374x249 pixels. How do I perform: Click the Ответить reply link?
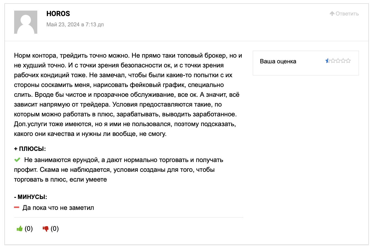point(347,14)
